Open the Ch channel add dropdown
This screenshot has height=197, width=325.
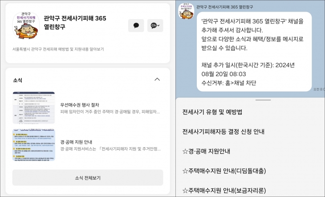tap(155, 25)
